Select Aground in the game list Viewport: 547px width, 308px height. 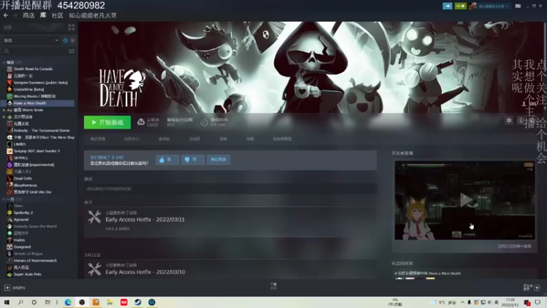[21, 220]
